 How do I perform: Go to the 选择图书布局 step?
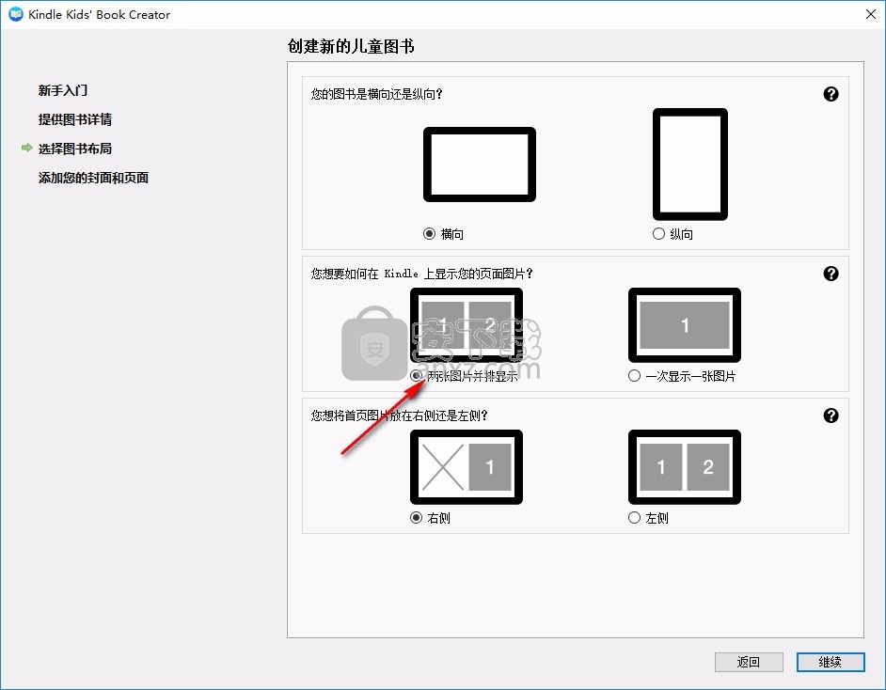(75, 149)
